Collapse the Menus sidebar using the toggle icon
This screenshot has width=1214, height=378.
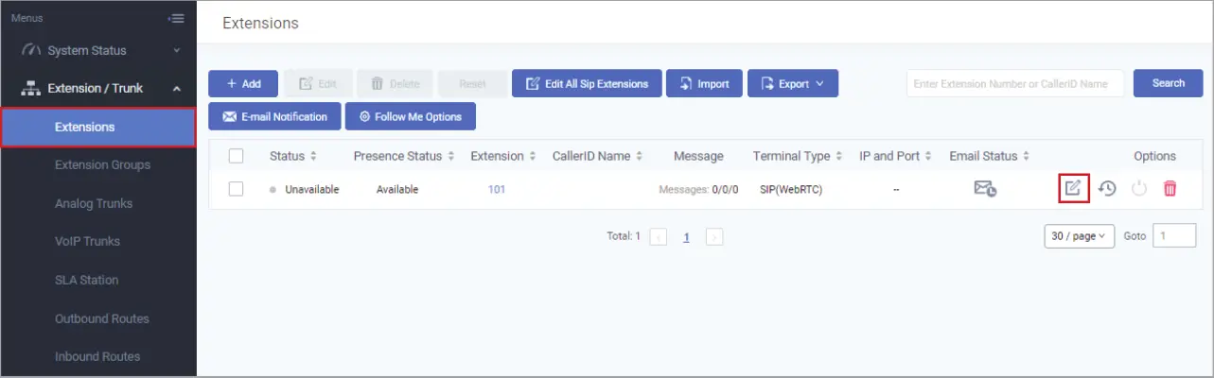175,18
